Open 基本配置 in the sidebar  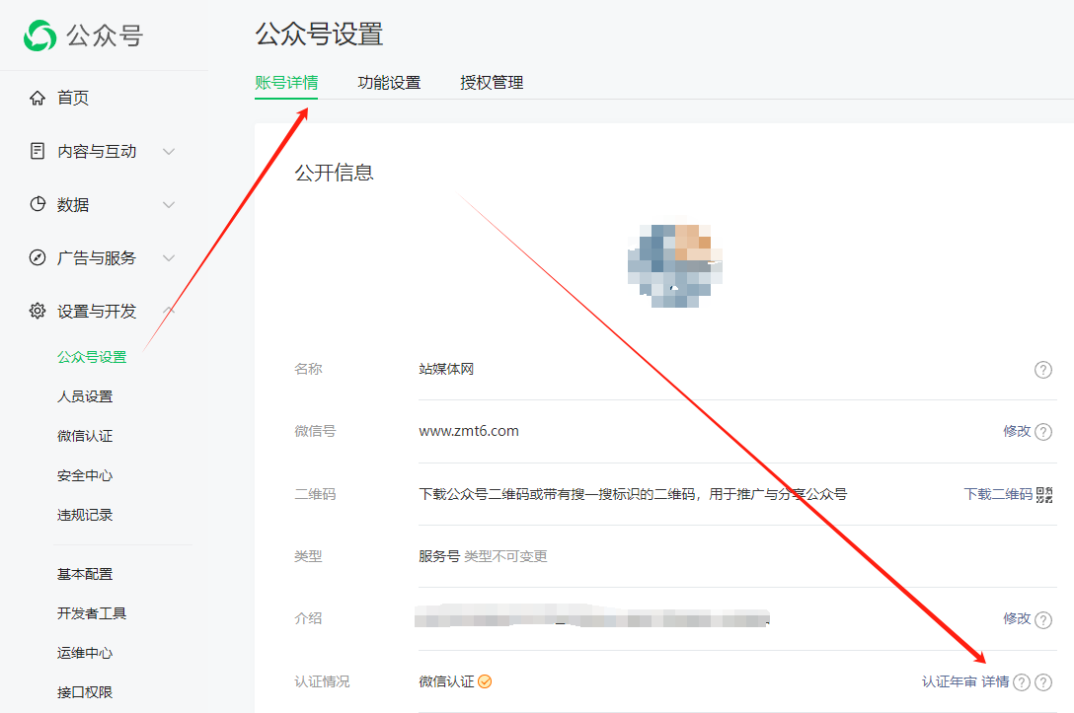pos(85,574)
